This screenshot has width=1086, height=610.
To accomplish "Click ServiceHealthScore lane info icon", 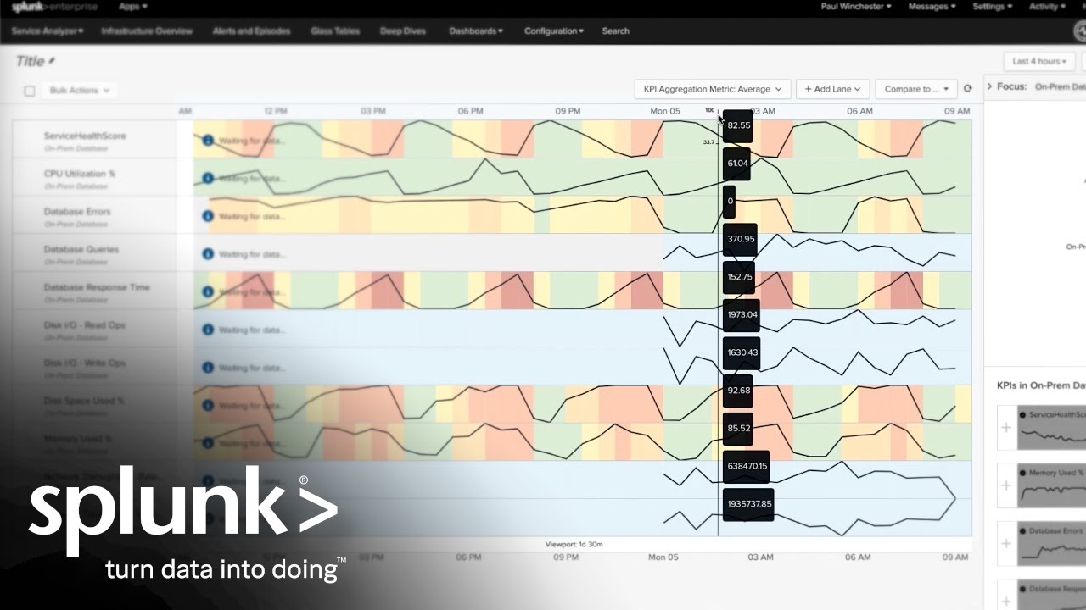I will [208, 140].
